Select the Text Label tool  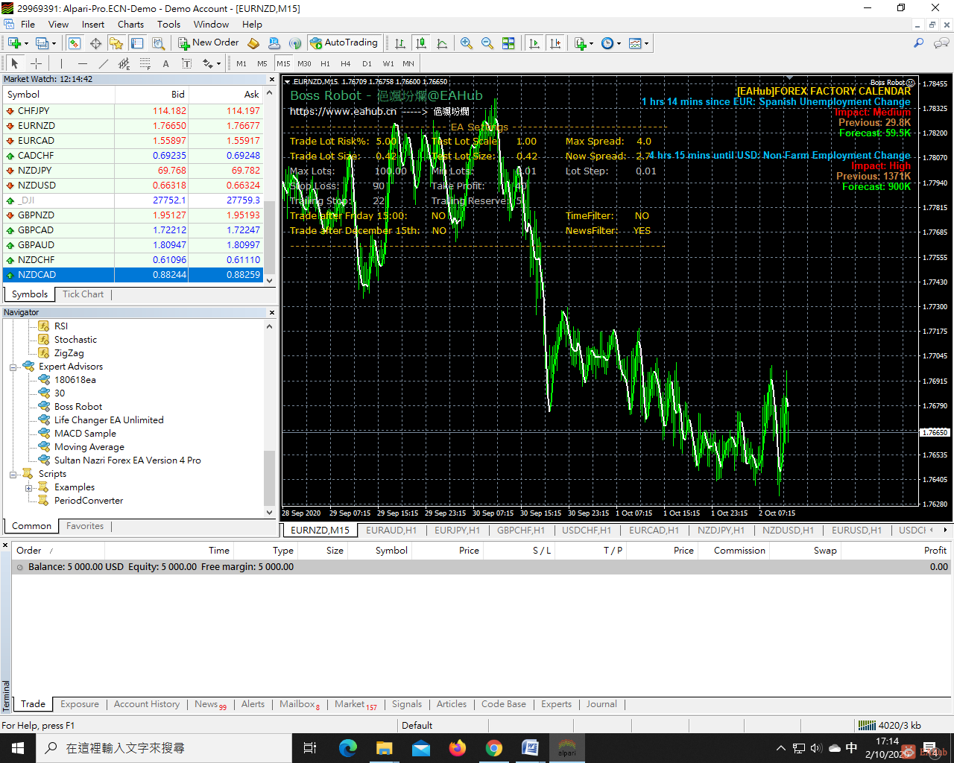(x=186, y=63)
